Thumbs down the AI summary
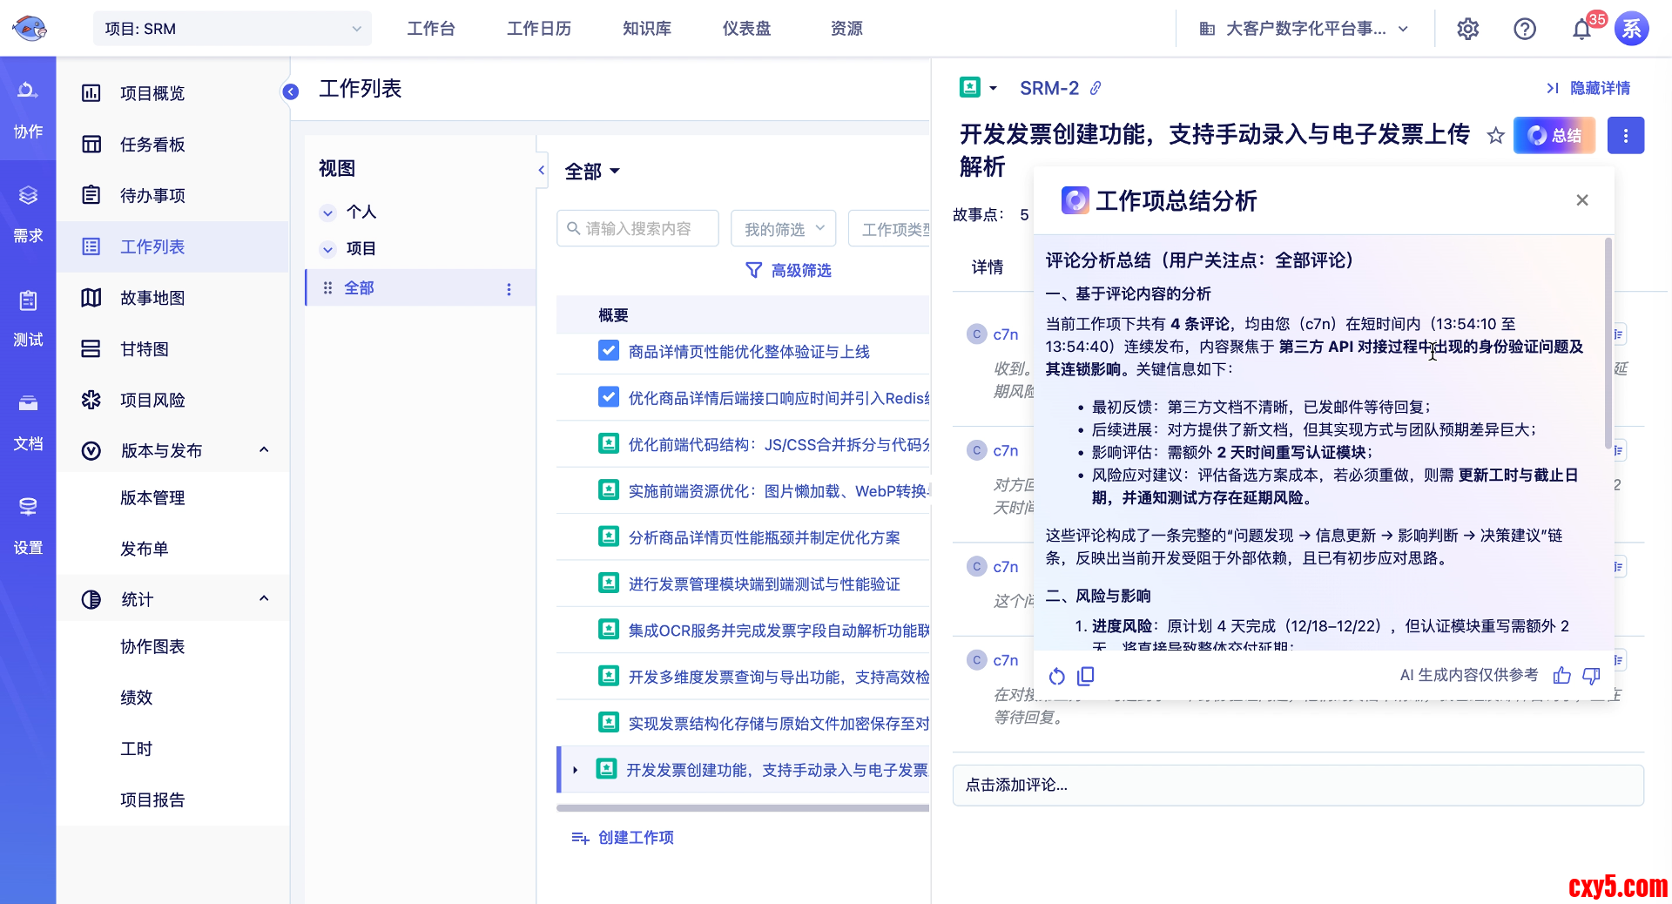 point(1591,675)
